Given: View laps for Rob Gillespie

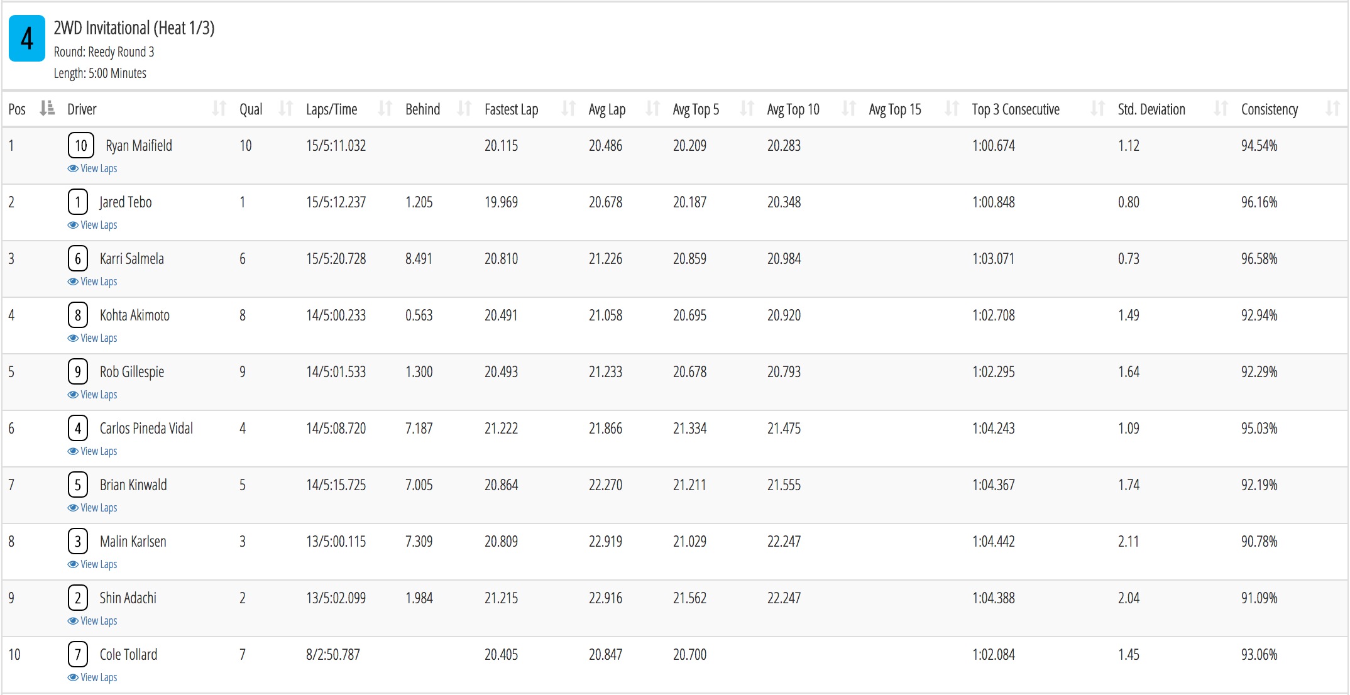Looking at the screenshot, I should pyautogui.click(x=92, y=395).
